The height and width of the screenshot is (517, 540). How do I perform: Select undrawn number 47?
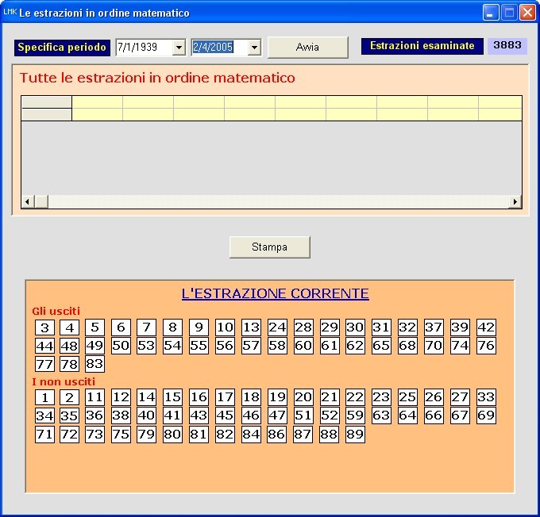pos(277,416)
